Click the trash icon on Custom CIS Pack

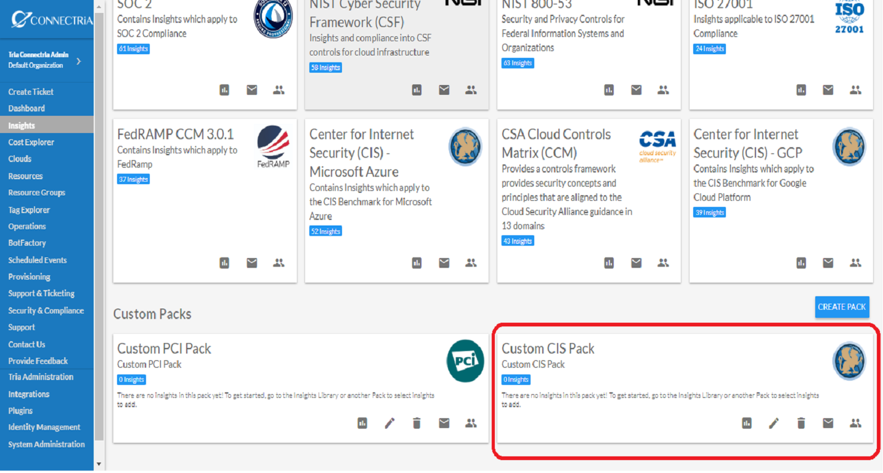point(801,423)
